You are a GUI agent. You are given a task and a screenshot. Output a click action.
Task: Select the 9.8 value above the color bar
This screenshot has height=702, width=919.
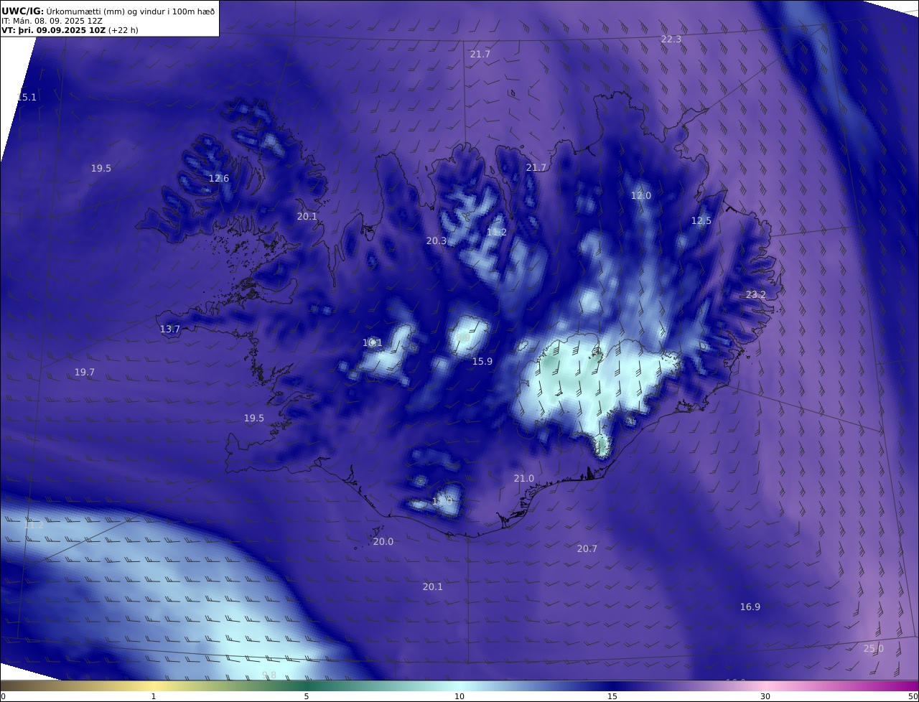coord(269,675)
